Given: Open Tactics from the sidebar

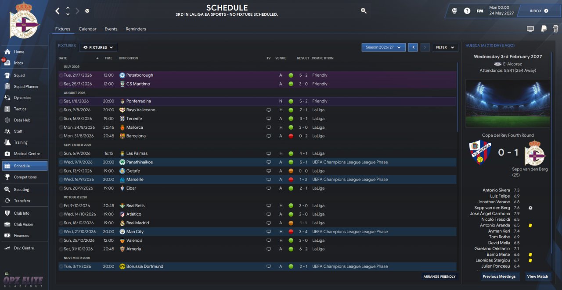Looking at the screenshot, I should tap(20, 109).
